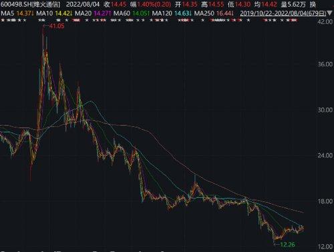
Task: Click the 2019/10/22-2022/08/04 date range link
Action: tap(283, 13)
